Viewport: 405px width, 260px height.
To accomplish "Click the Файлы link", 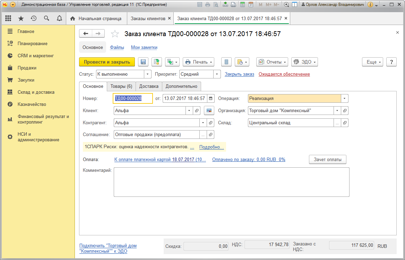I will tap(117, 48).
